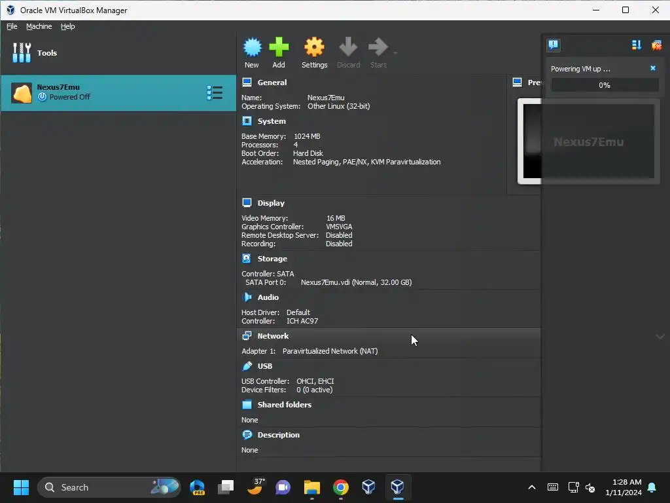This screenshot has height=503, width=670.
Task: Click the Powered Off status text
Action: tap(69, 97)
